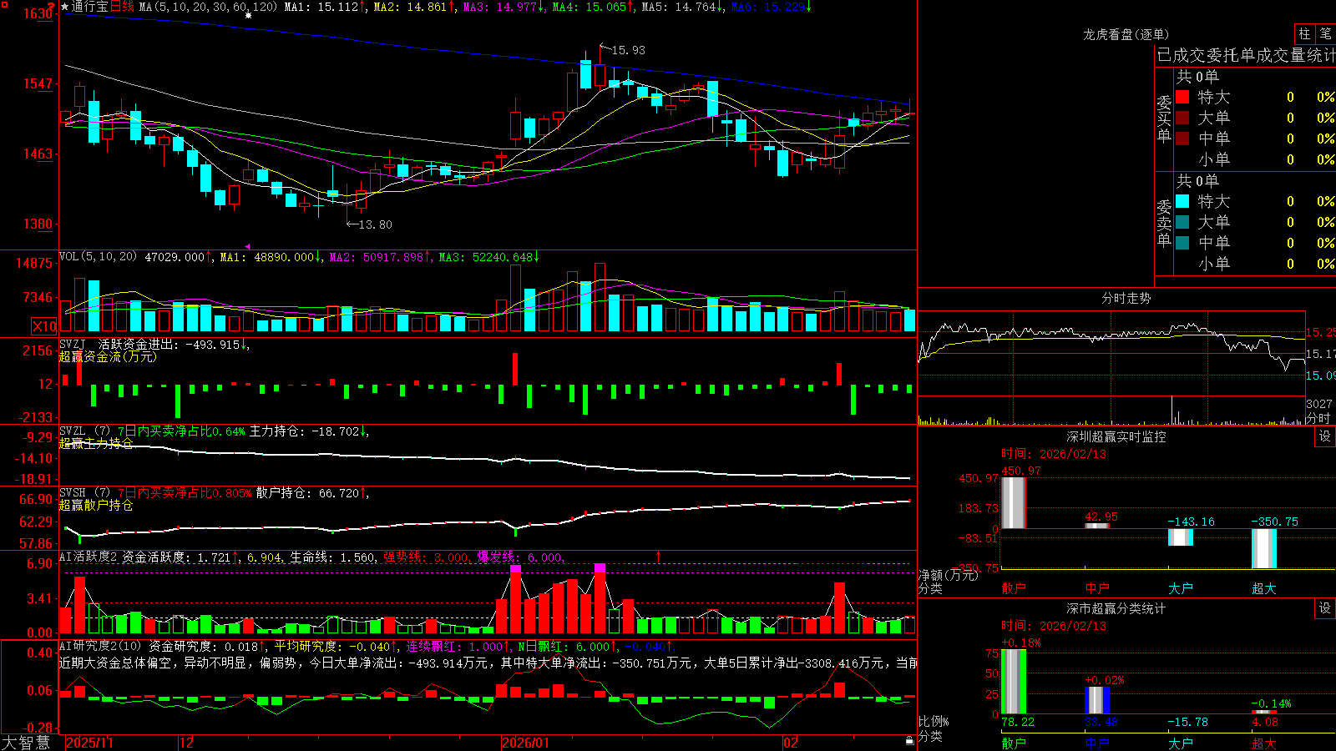
Task: Select the cyan 特大 sell order swatch
Action: [1182, 201]
